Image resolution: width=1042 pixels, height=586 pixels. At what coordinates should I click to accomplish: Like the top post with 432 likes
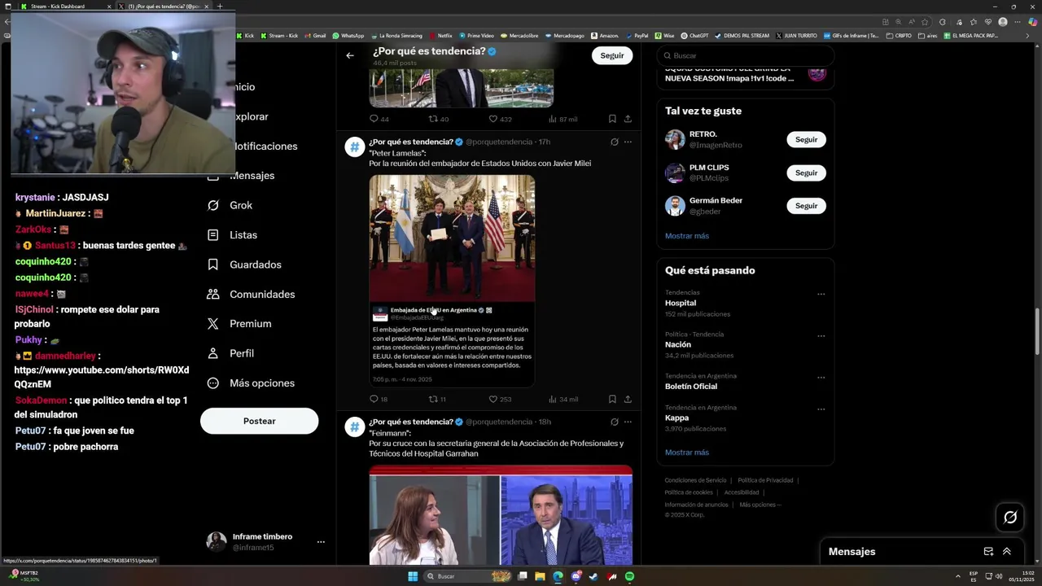tap(493, 119)
